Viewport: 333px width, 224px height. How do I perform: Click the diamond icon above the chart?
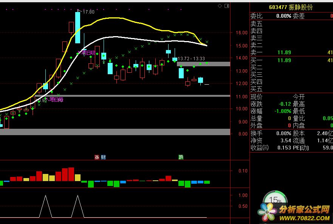(x=220, y=6)
